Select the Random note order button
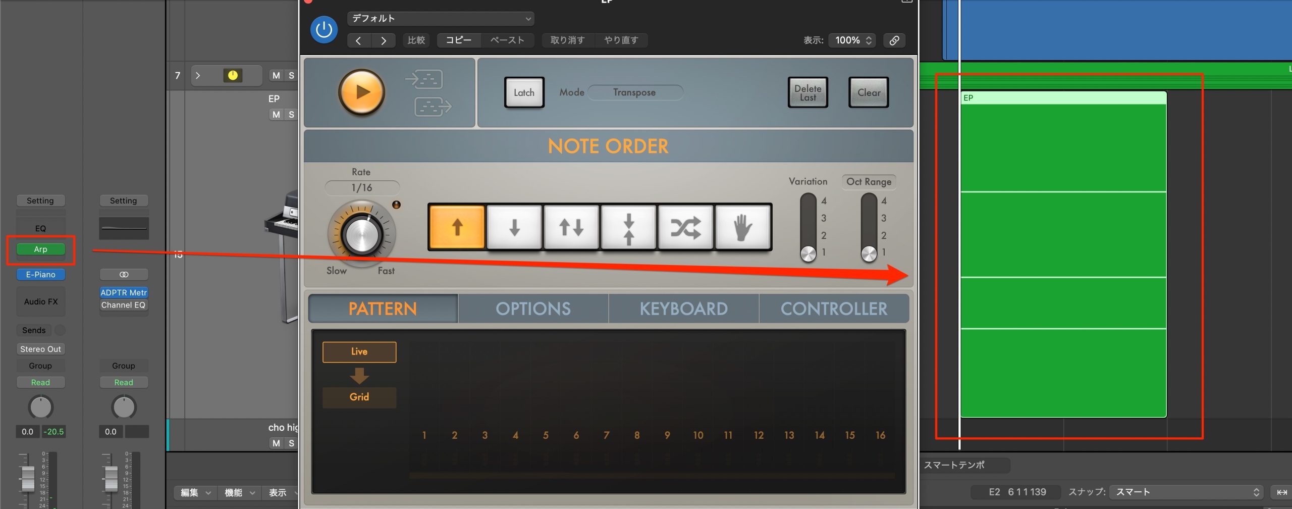This screenshot has height=509, width=1292. (685, 227)
